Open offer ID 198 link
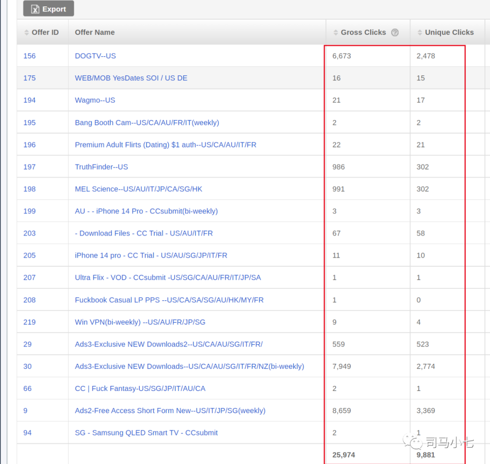This screenshot has height=464, width=490. 29,189
